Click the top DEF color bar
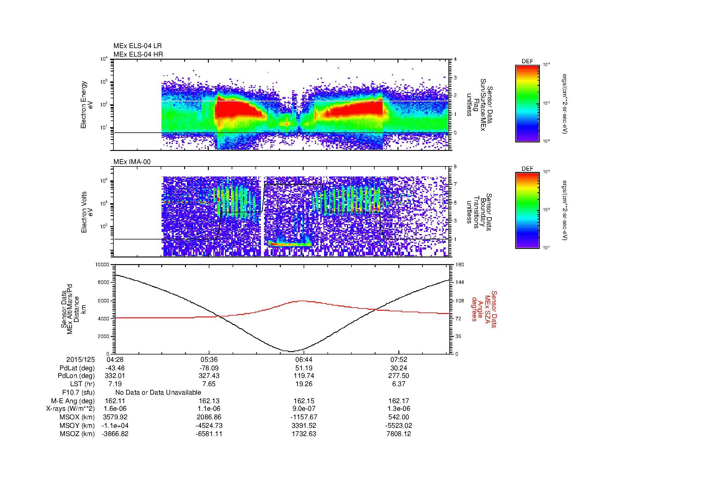713x503 pixels. click(527, 103)
